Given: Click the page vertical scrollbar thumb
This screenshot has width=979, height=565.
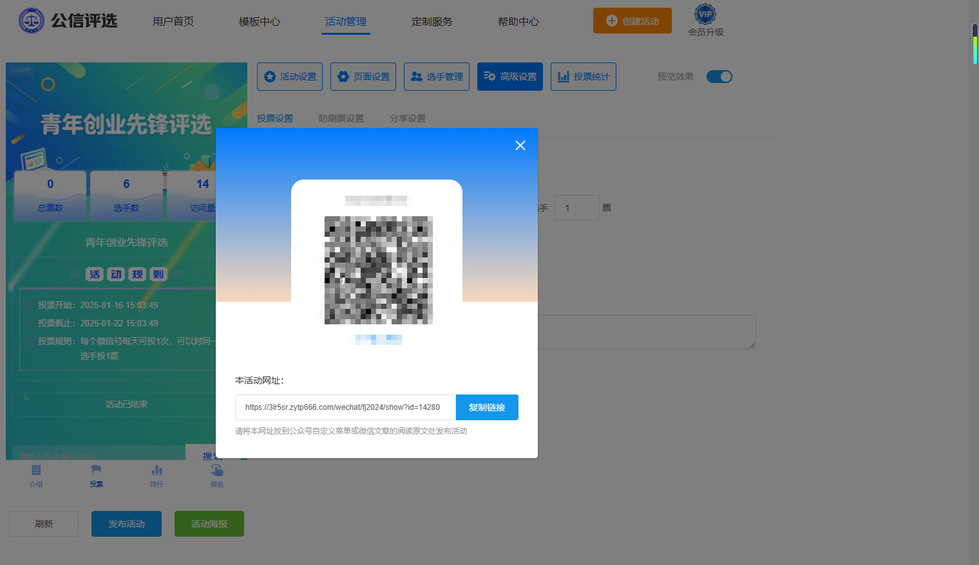Looking at the screenshot, I should tap(975, 44).
